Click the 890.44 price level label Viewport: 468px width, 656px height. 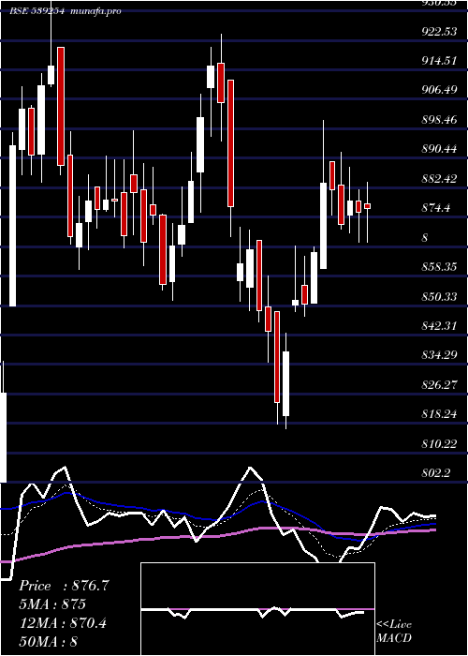click(x=439, y=148)
